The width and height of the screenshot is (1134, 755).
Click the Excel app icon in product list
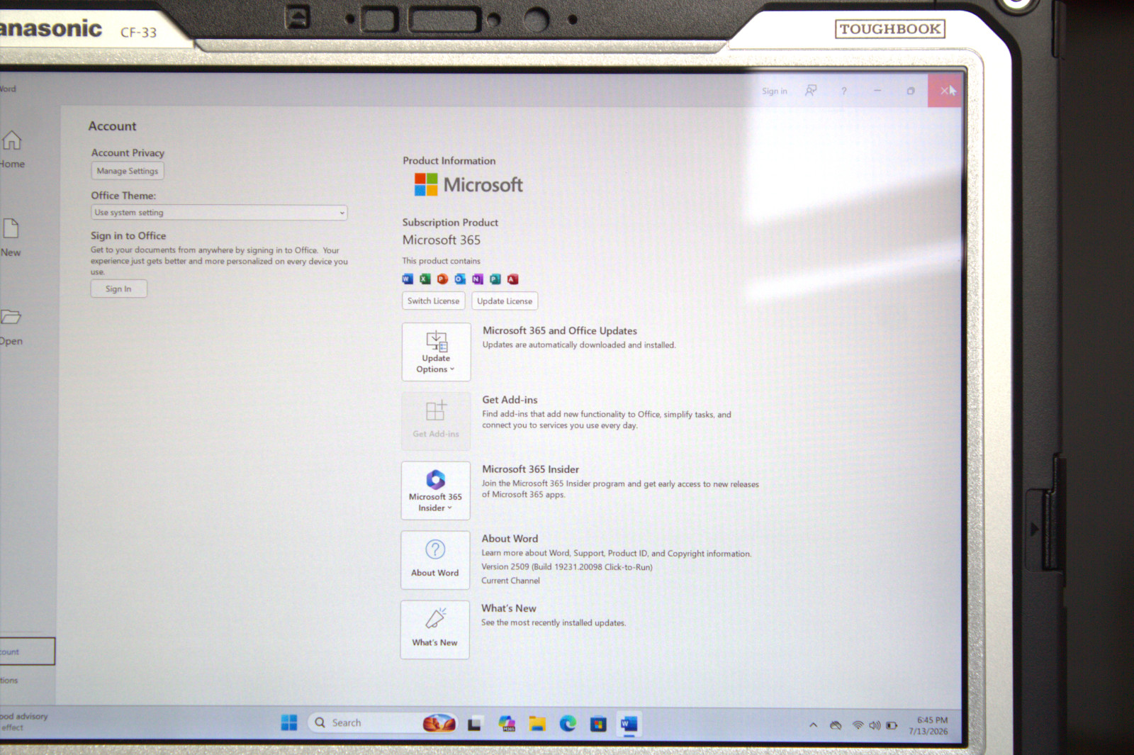tap(425, 279)
